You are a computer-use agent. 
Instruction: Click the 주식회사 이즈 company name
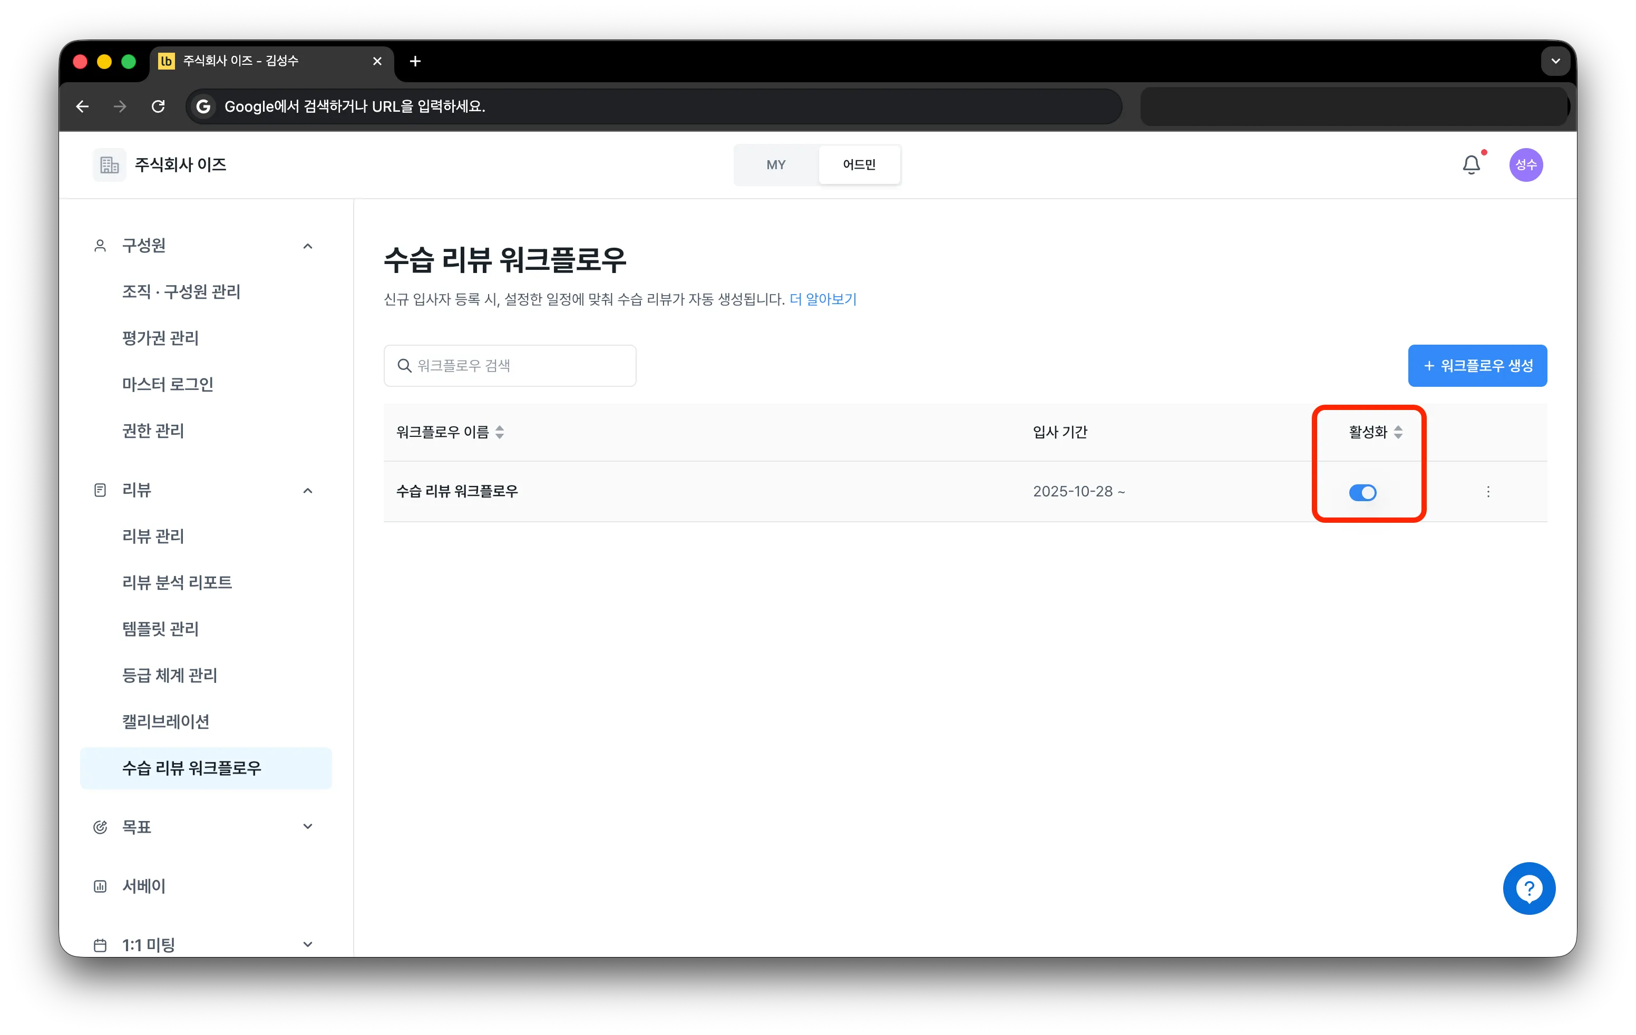point(180,164)
